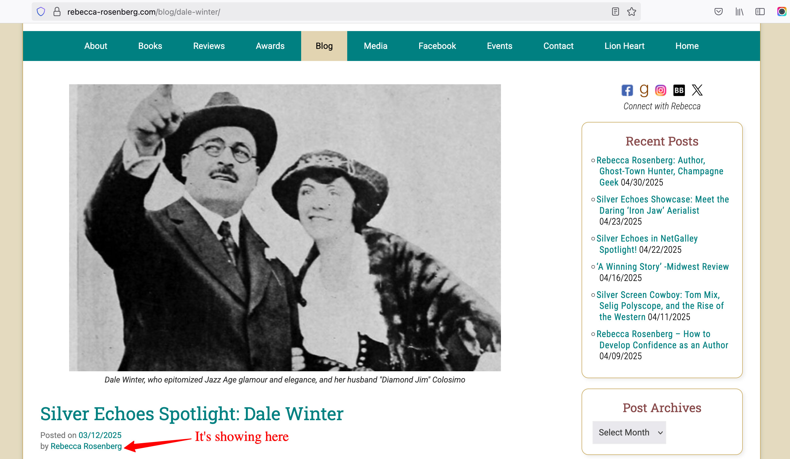Screen dimensions: 790x459
Task: Go to the Books menu item
Action: click(x=150, y=46)
